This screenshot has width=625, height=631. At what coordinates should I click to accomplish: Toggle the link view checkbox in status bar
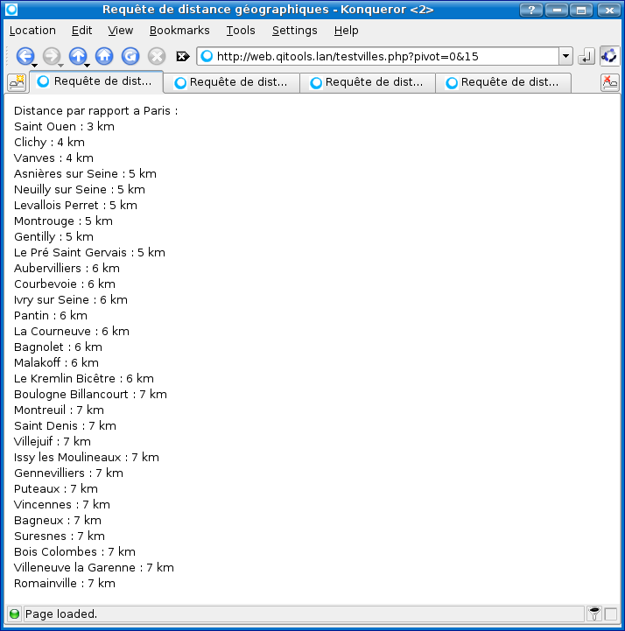pos(611,614)
